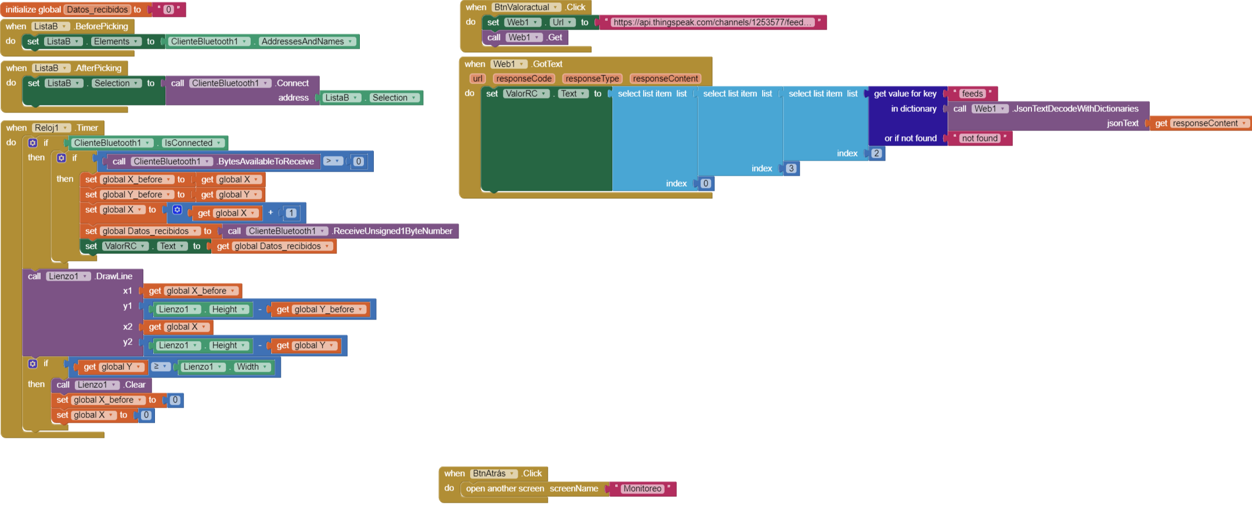The image size is (1252, 523).
Task: Open the gear on the global X plus 1 block
Action: pos(178,210)
